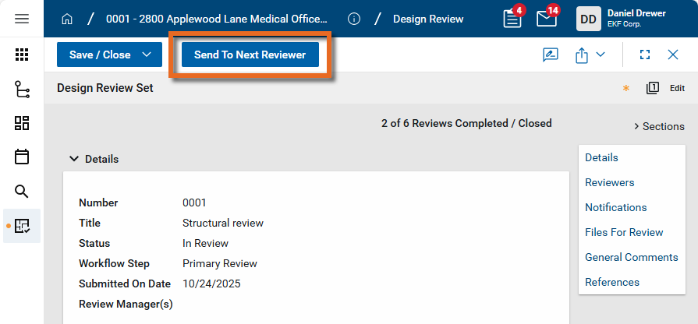Jump to the Files For Review section
Viewport: 698px width, 324px height.
pos(624,232)
